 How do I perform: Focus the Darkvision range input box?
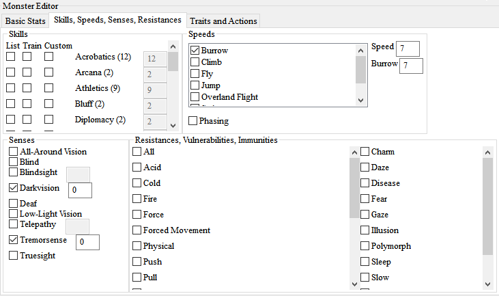click(x=80, y=190)
